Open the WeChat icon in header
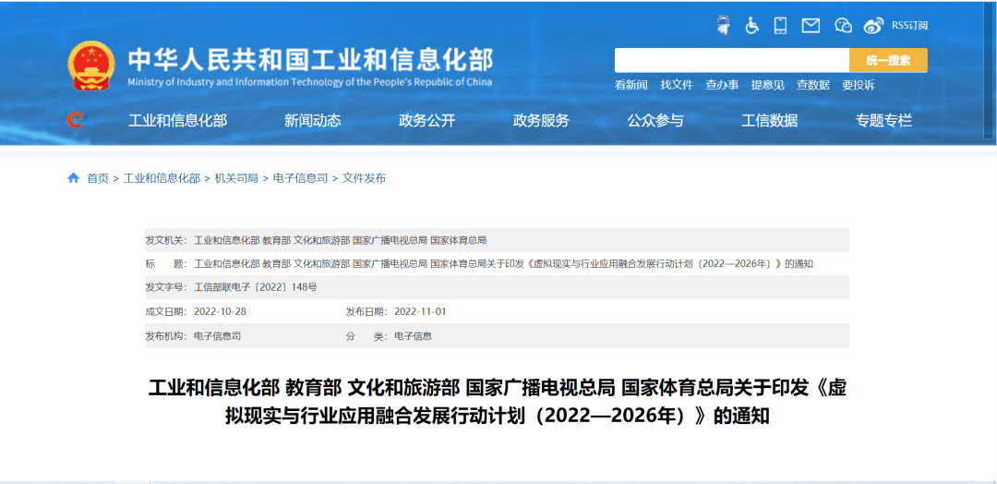Viewport: 997px width, 484px height. pos(843,25)
